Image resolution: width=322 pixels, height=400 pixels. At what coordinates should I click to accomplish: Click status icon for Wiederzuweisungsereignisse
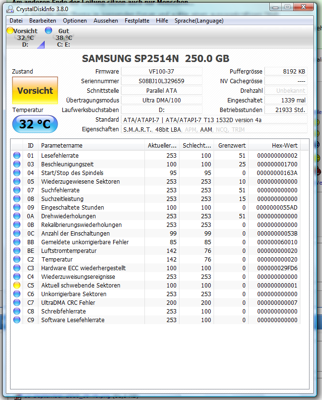[x=17, y=277]
